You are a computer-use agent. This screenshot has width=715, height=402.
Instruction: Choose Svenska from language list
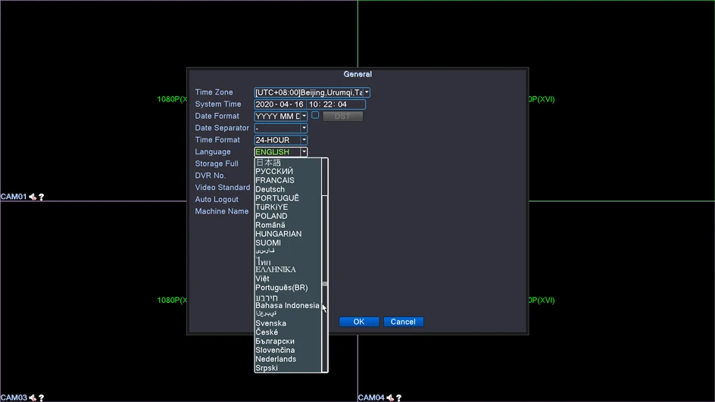[288, 323]
